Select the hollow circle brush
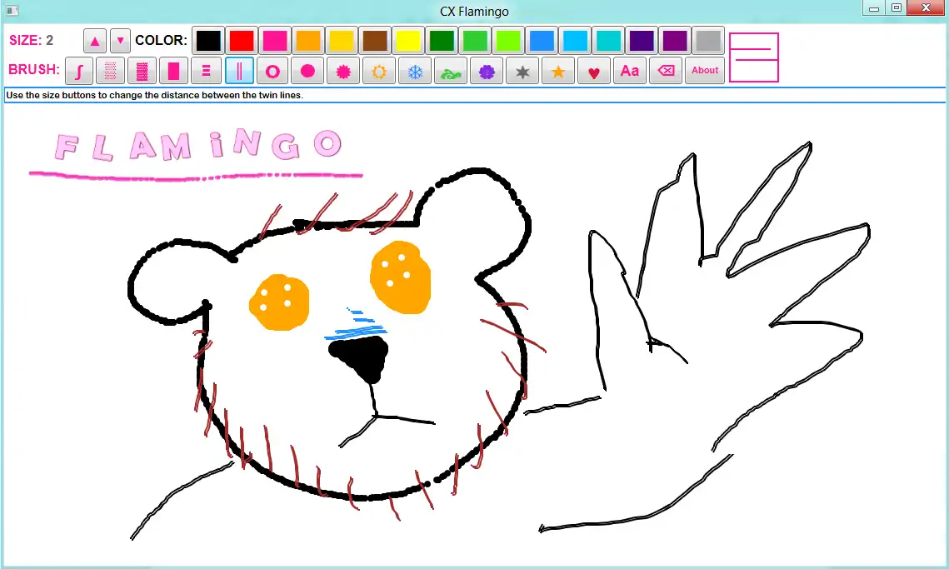The width and height of the screenshot is (949, 569). click(272, 71)
